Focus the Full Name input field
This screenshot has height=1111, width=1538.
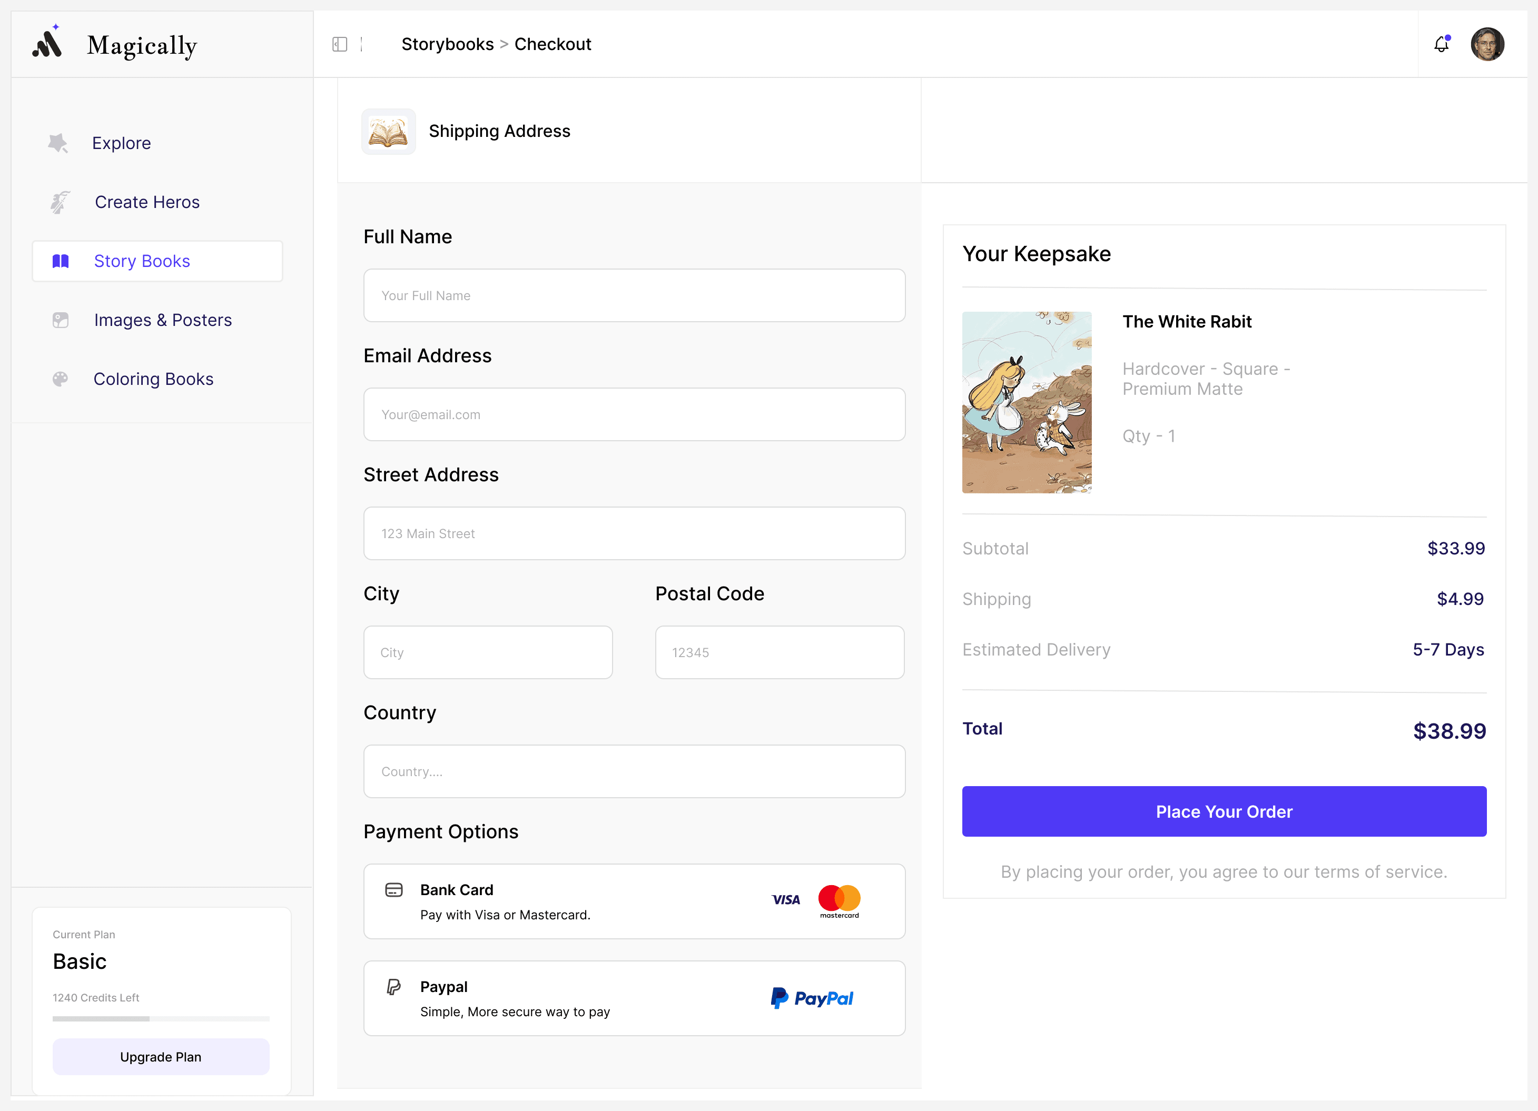634,295
